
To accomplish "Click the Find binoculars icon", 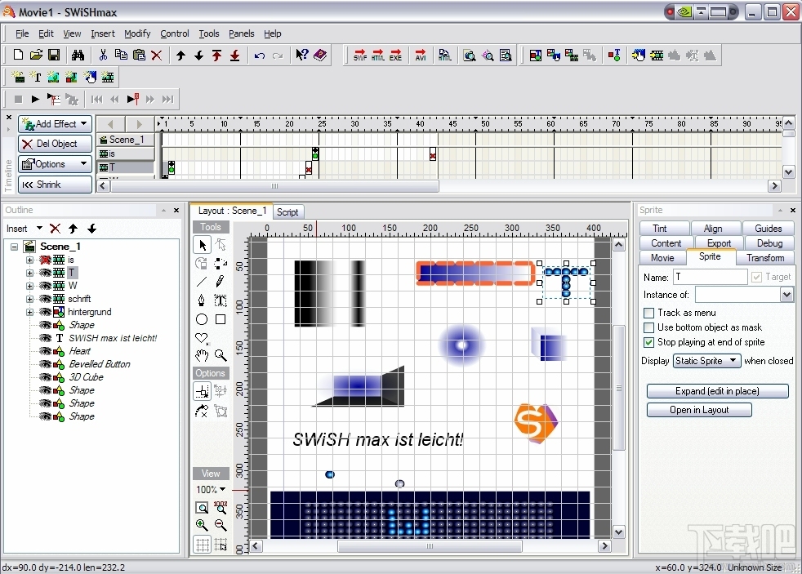I will 78,56.
